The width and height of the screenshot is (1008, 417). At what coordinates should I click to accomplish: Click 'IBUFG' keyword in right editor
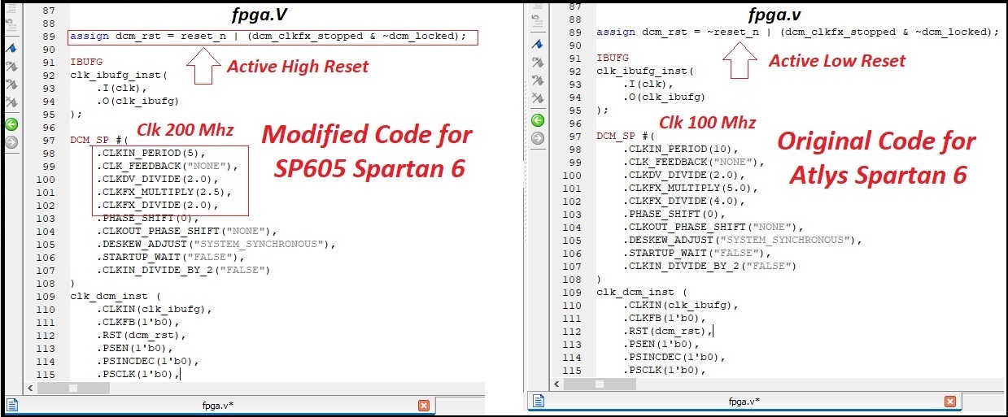pos(613,58)
